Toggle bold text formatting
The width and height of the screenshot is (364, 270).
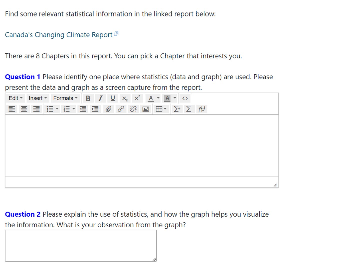click(x=88, y=98)
